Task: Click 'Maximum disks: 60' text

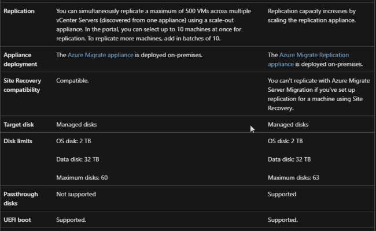Action: pyautogui.click(x=82, y=177)
